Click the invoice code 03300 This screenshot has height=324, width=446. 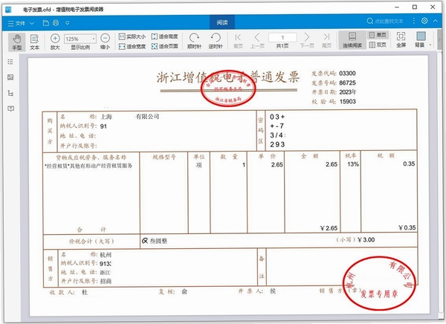[x=347, y=74]
